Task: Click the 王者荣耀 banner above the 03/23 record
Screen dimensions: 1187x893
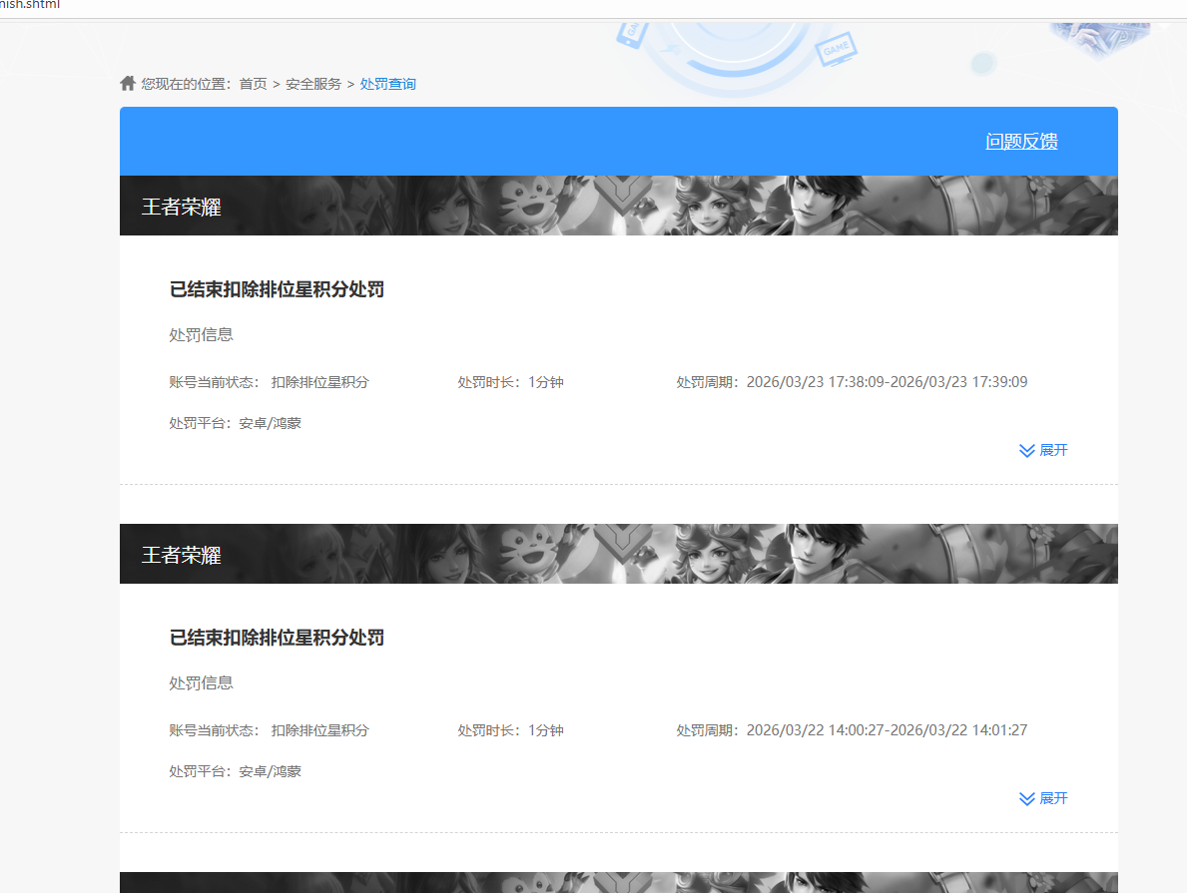Action: point(619,206)
